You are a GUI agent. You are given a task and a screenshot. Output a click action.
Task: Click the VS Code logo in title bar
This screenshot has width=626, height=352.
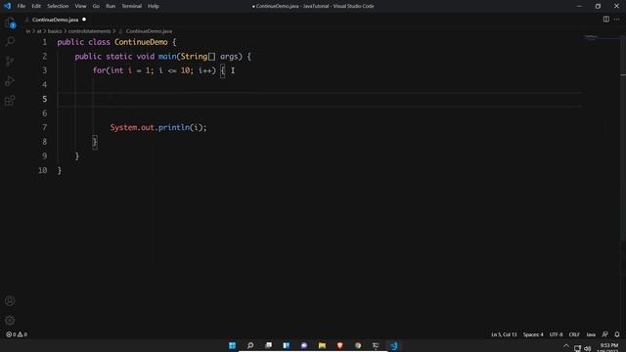coord(7,6)
